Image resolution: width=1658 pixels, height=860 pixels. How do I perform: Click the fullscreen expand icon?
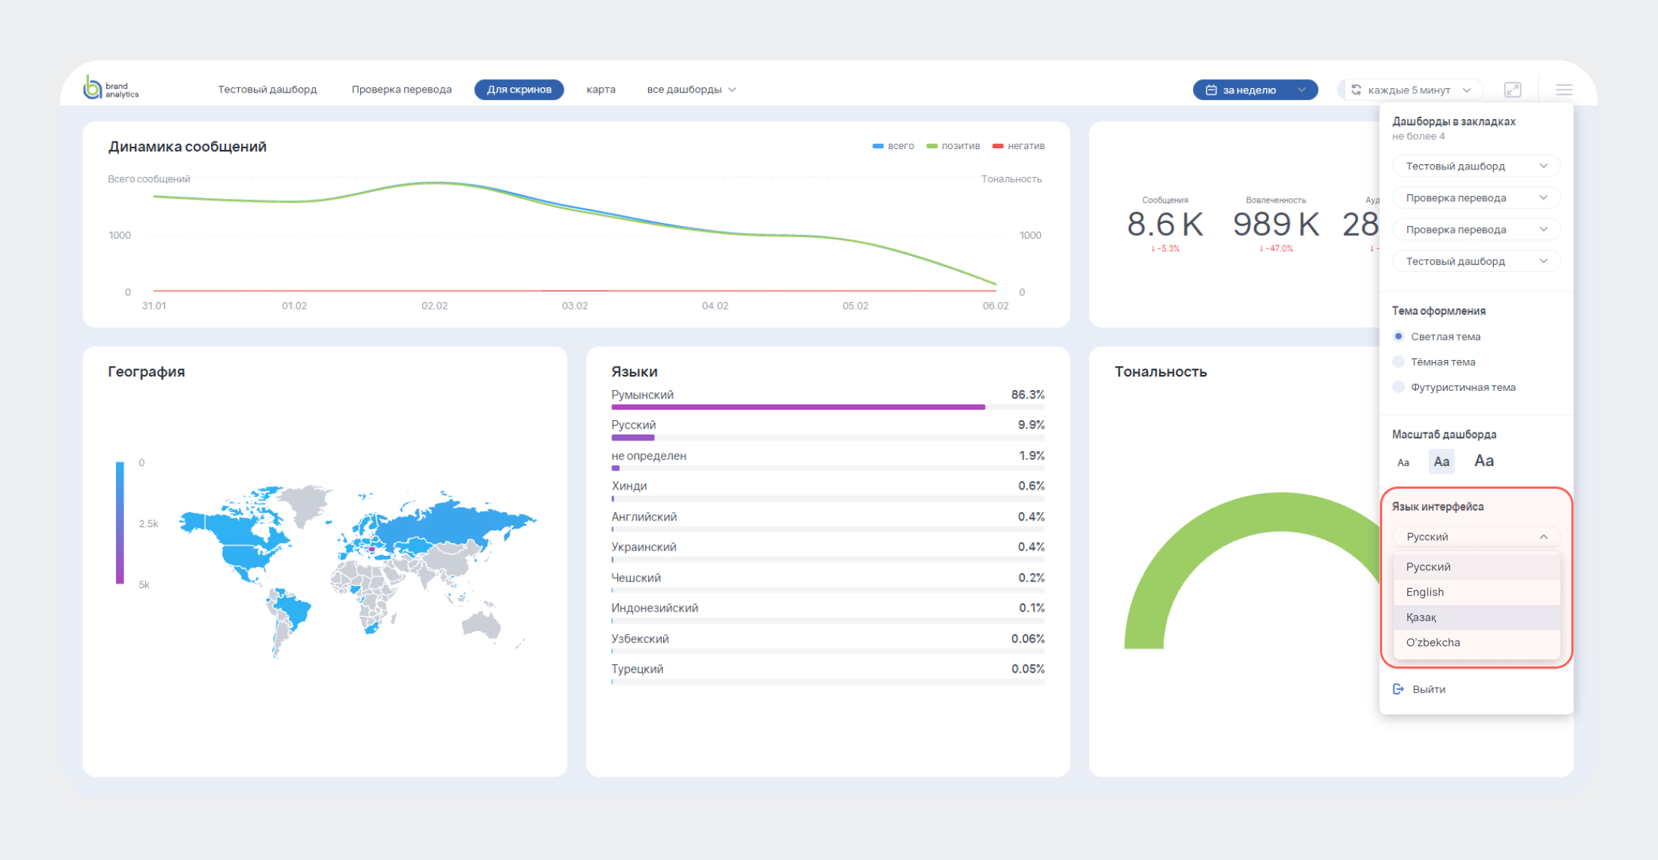(1512, 90)
